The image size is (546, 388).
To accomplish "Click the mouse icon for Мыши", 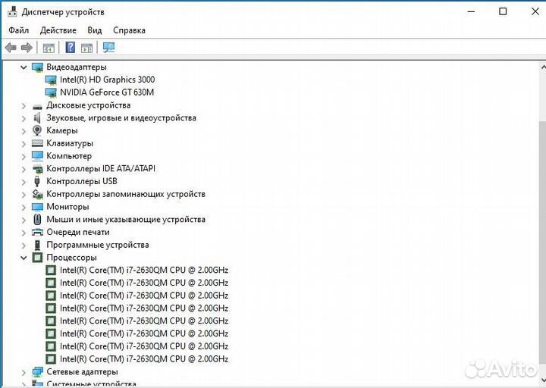I will coord(38,220).
